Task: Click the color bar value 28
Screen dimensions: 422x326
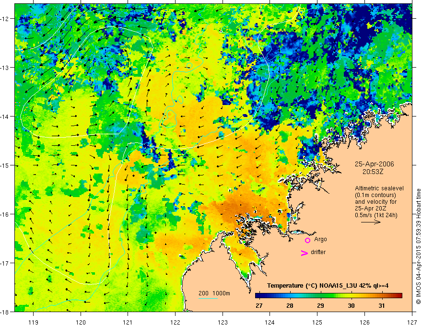Action: click(290, 306)
